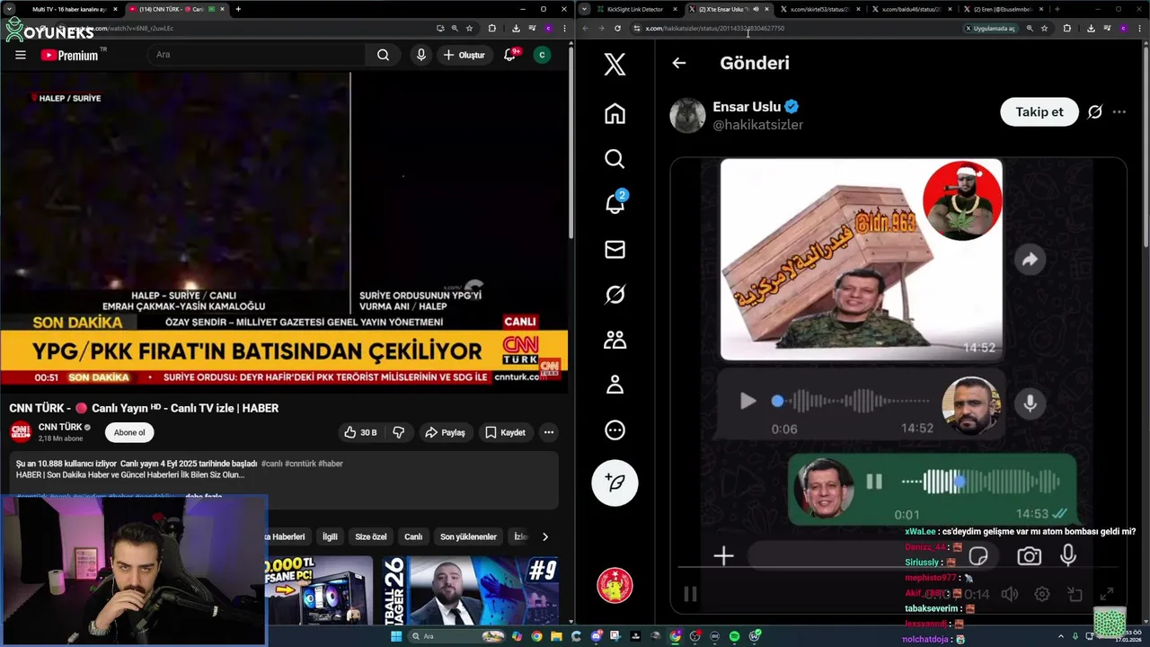Viewport: 1150px width, 647px height.
Task: Open X Messages envelope icon
Action: [615, 250]
